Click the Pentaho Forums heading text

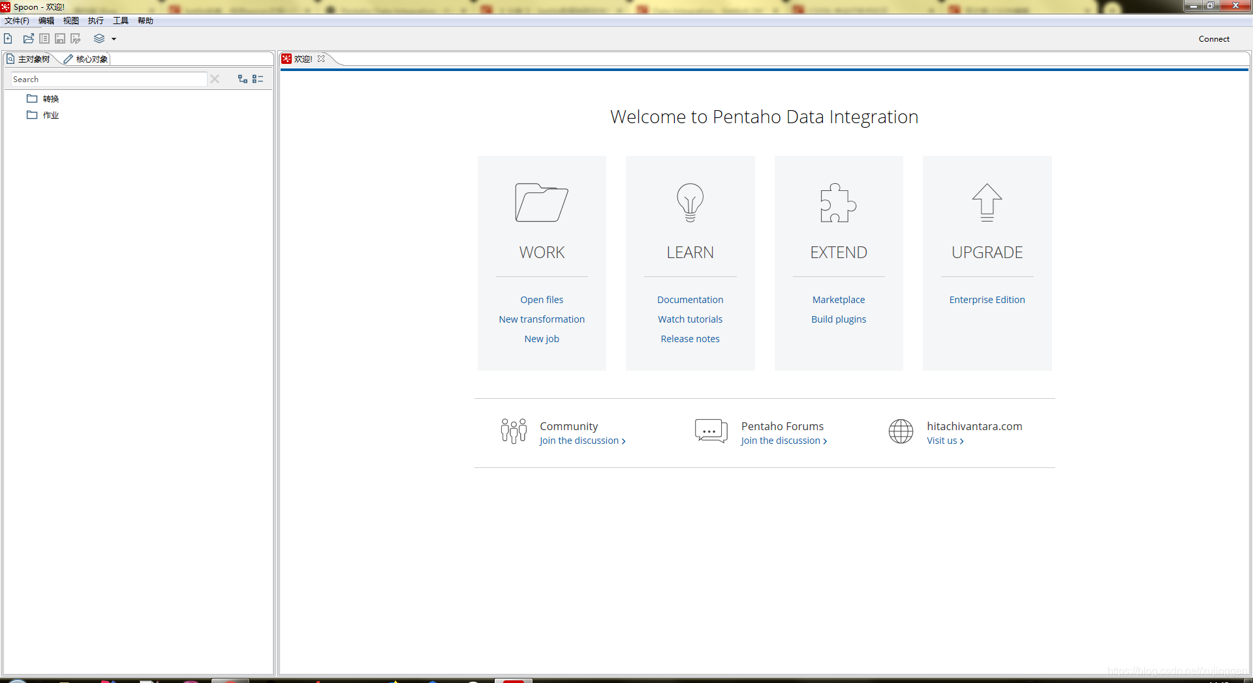(x=782, y=426)
